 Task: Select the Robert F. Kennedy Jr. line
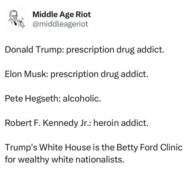point(77,123)
